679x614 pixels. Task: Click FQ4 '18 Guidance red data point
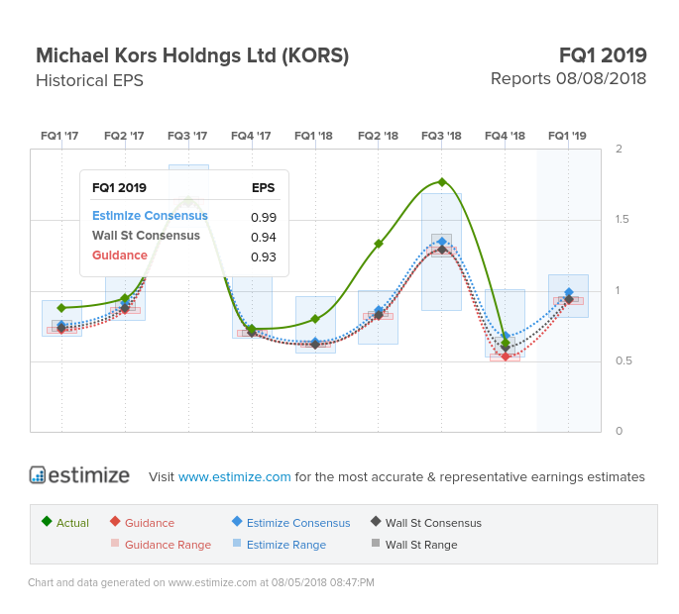505,357
